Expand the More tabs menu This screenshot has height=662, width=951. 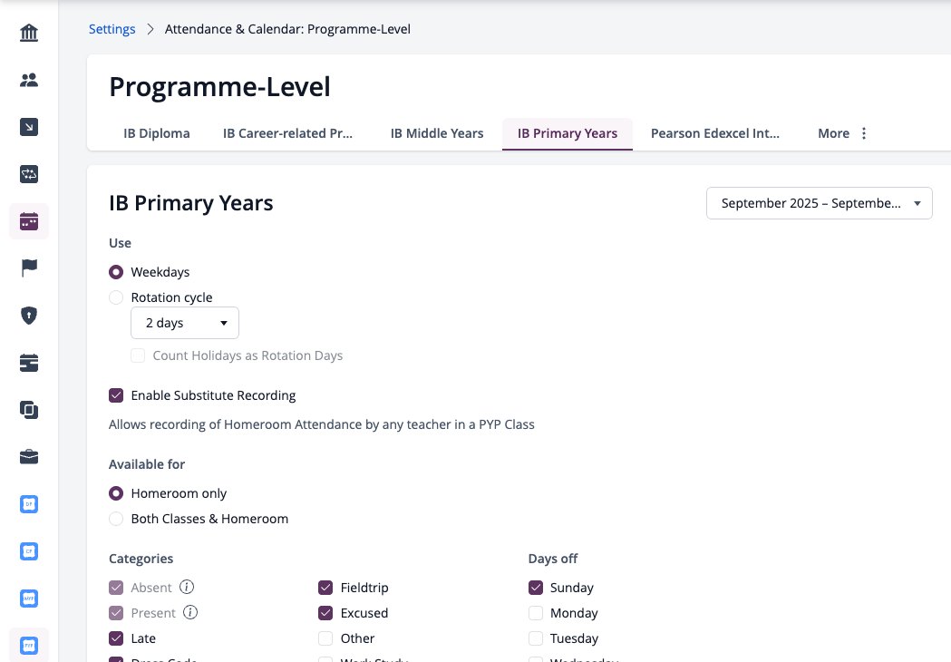point(842,133)
